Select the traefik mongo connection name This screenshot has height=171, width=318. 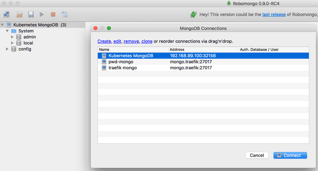pyautogui.click(x=123, y=68)
